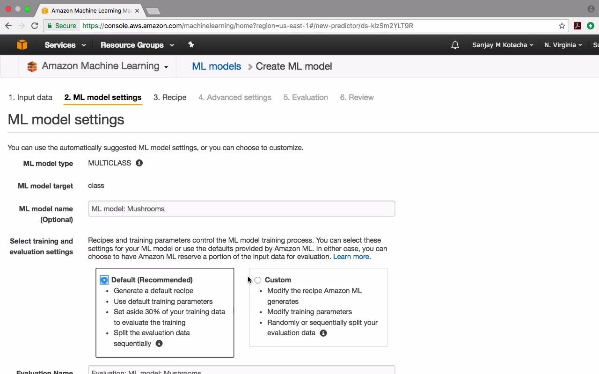Click the 'Use default training parameters' bullet
The width and height of the screenshot is (599, 374).
pos(163,302)
